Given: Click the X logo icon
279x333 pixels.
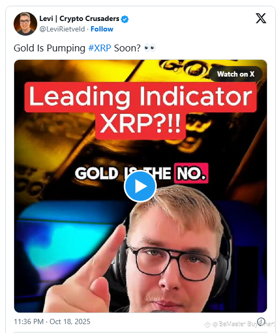Looking at the screenshot, I should pos(261,18).
